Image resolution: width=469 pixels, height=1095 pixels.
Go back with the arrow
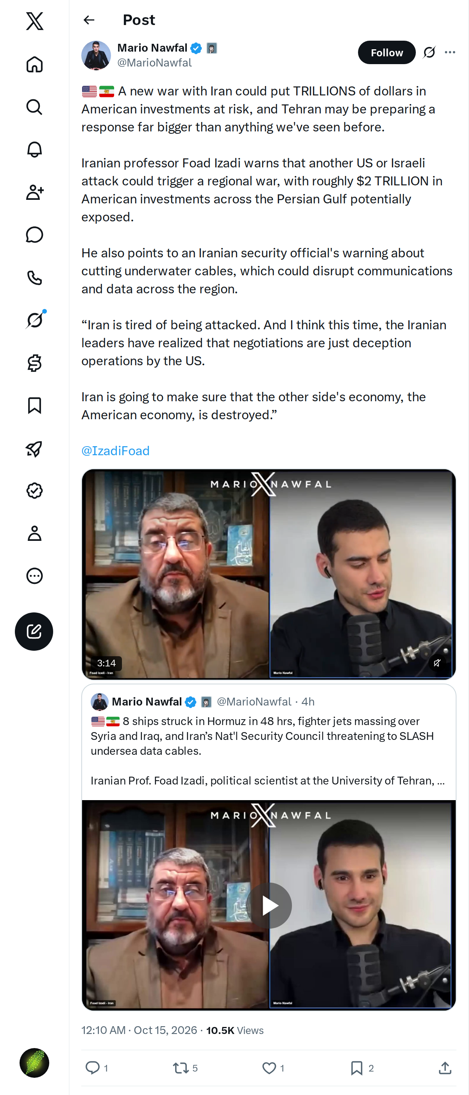pyautogui.click(x=89, y=20)
